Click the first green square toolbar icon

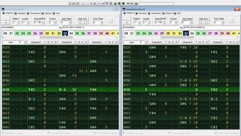click(119, 3)
